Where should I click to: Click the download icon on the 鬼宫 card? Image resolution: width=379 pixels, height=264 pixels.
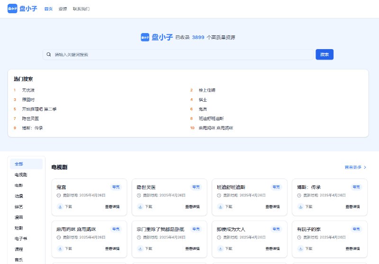coord(60,206)
